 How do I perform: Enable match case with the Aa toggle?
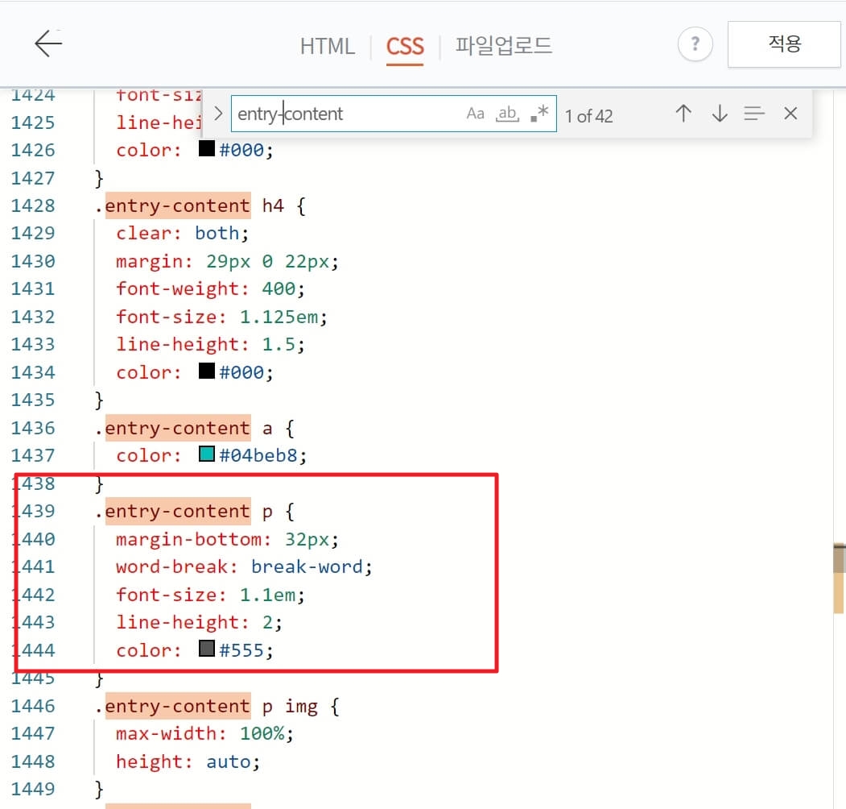[475, 114]
